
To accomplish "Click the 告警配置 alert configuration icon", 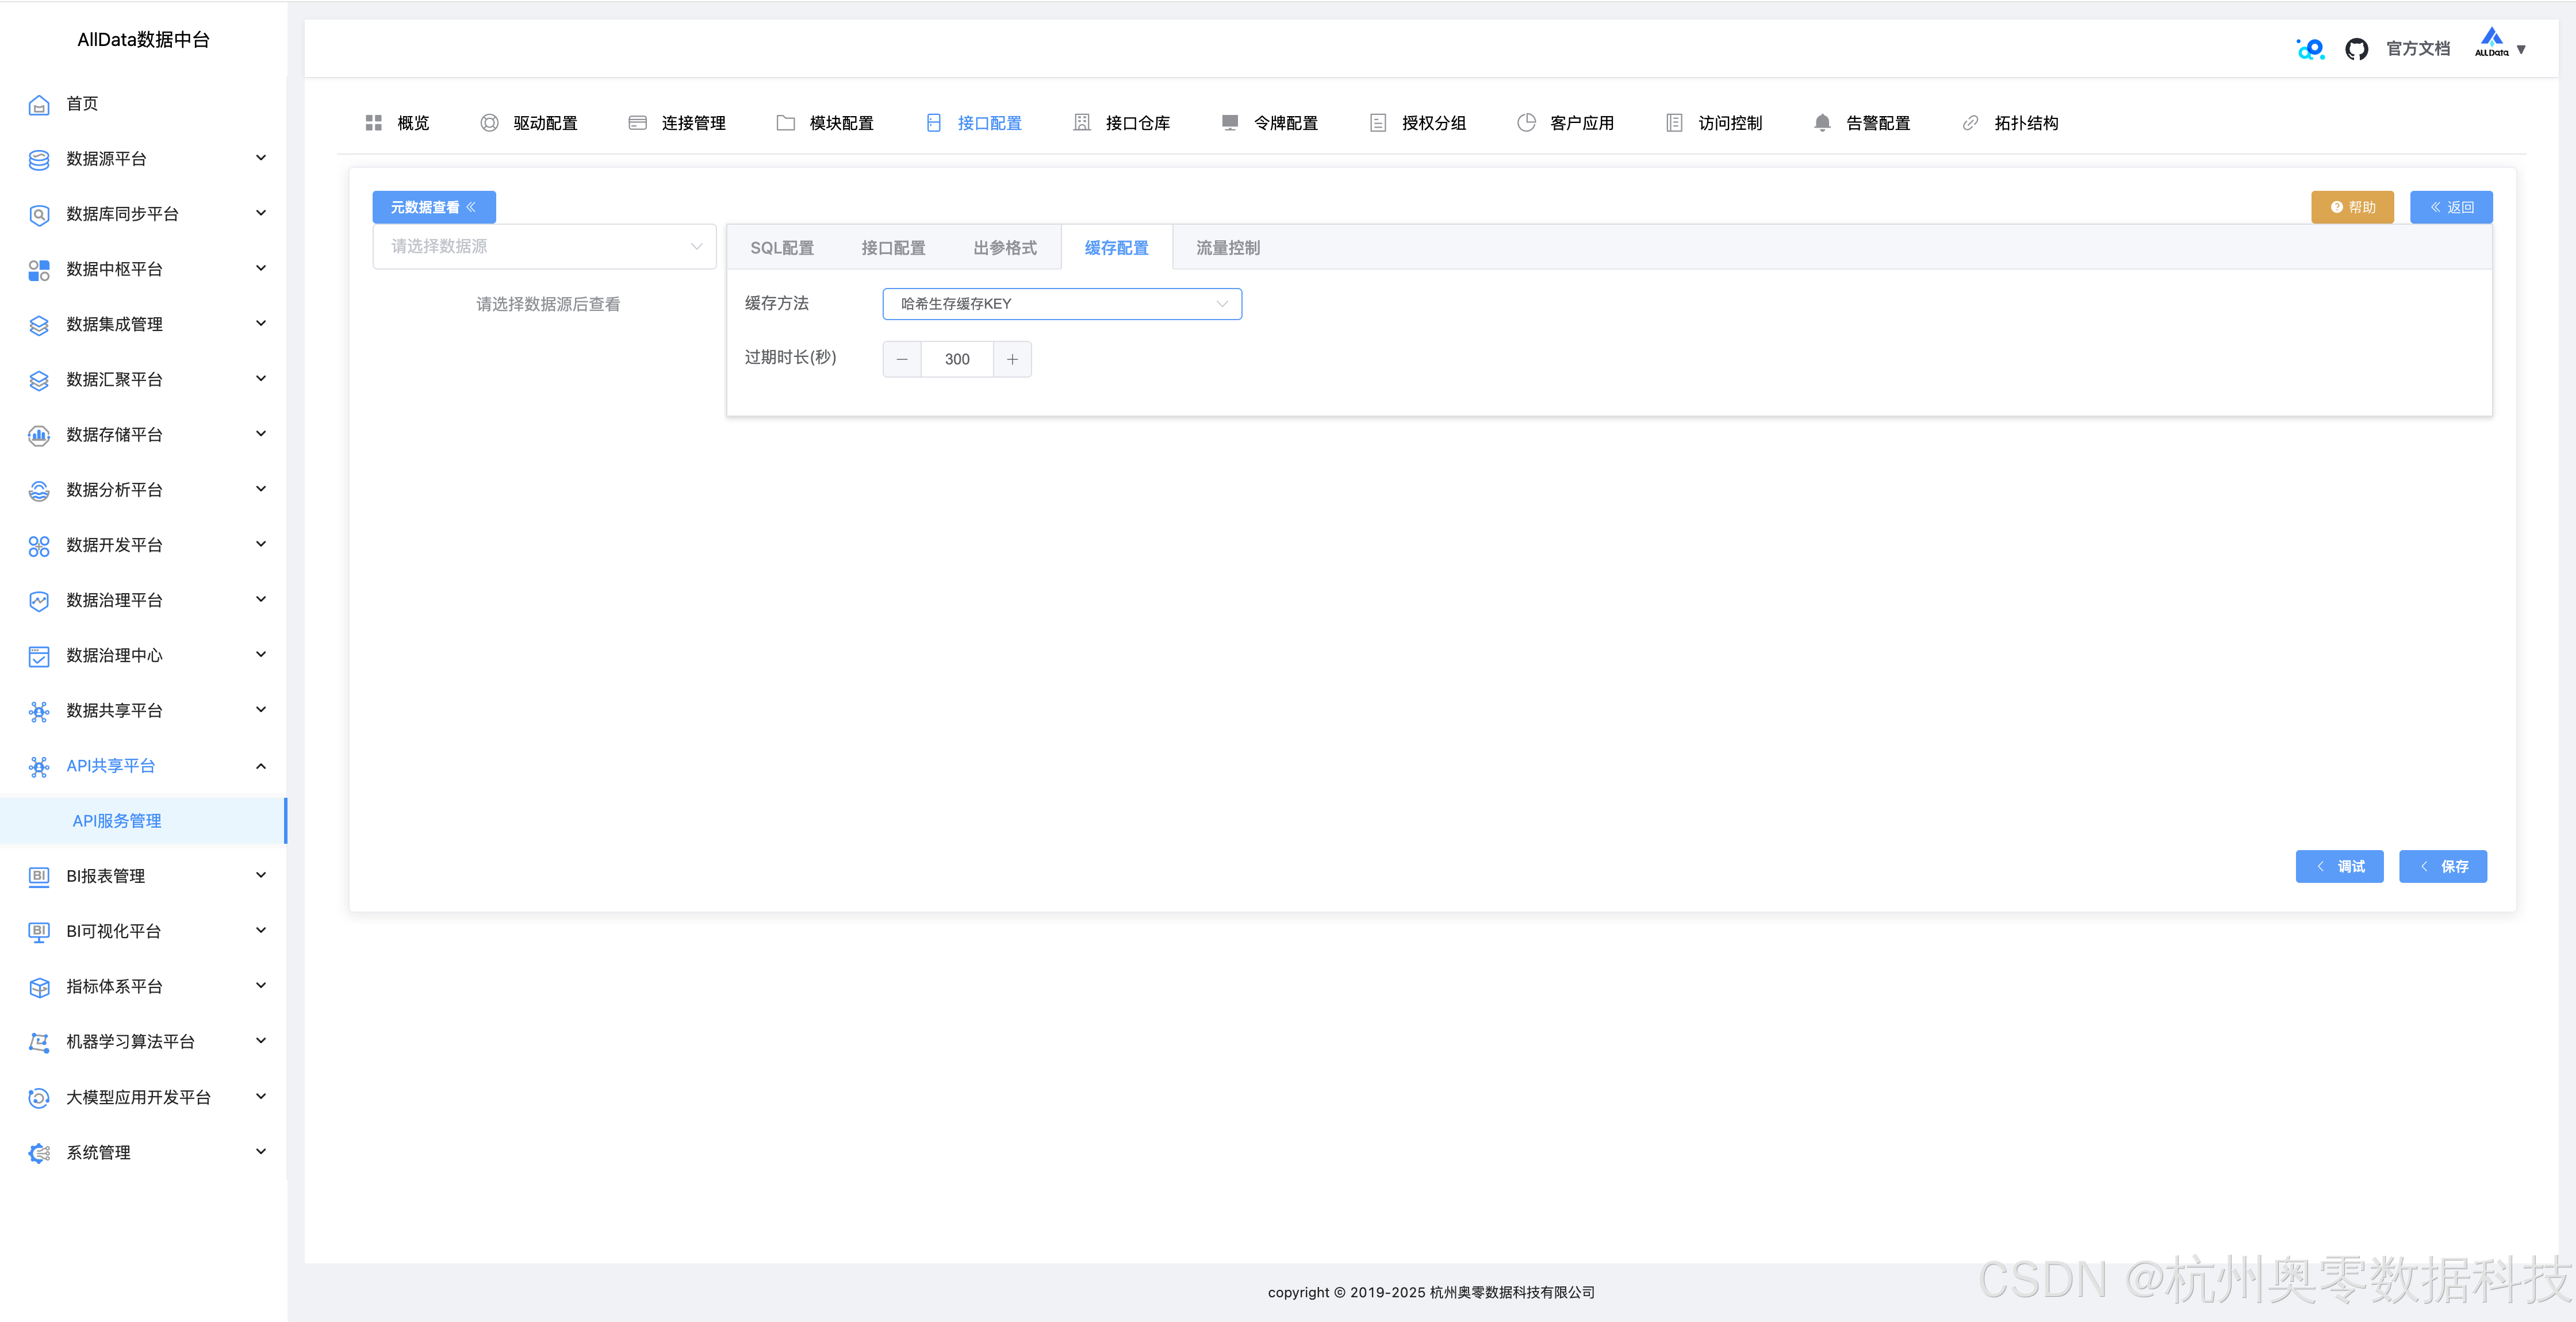I will pos(1822,122).
